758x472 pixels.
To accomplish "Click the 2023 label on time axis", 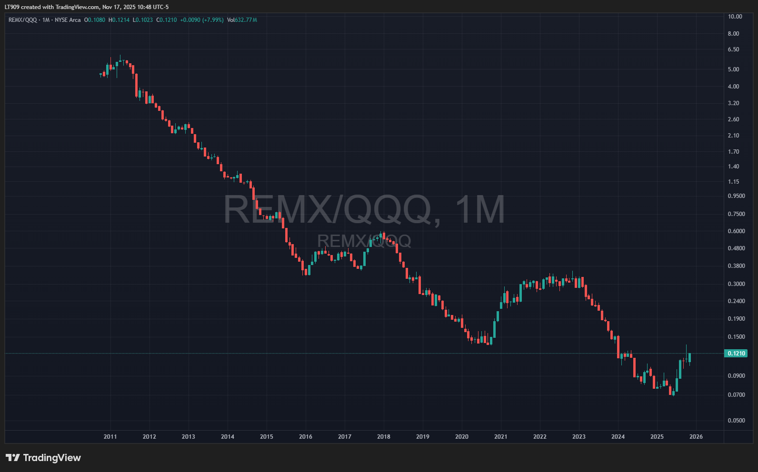I will (579, 437).
